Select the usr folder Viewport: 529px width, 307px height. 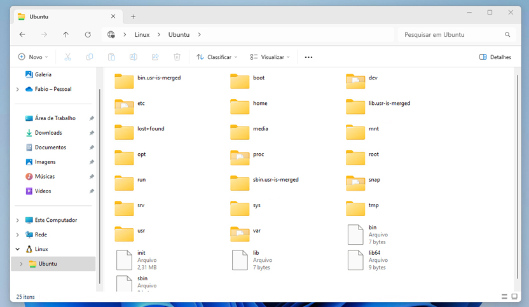click(x=130, y=234)
